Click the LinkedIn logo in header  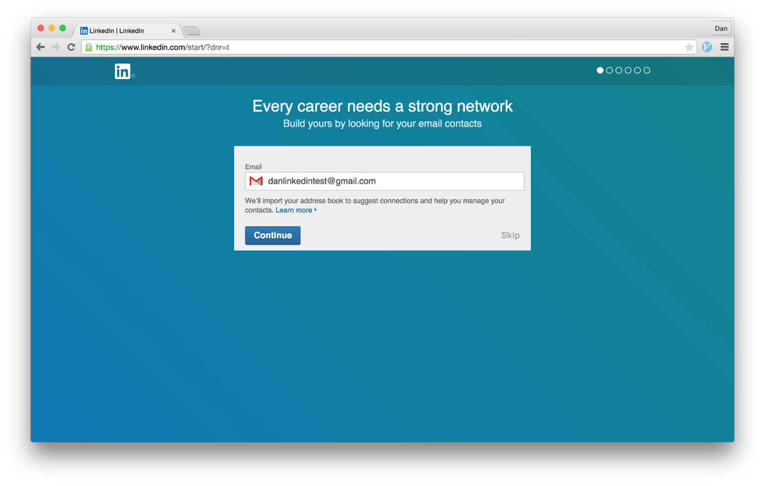[123, 71]
